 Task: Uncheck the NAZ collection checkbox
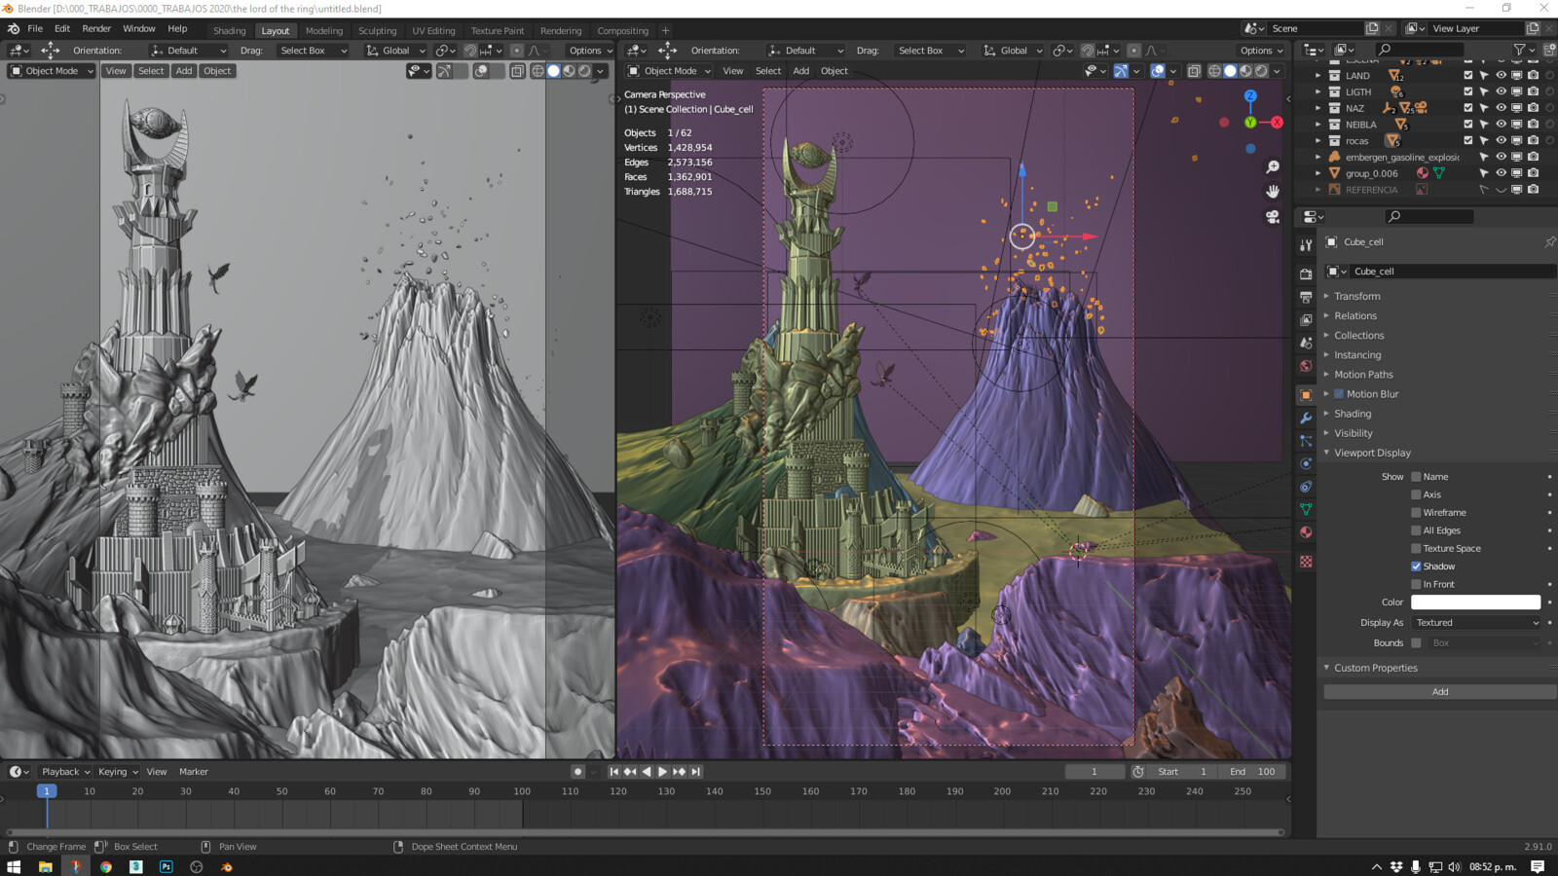coord(1468,108)
